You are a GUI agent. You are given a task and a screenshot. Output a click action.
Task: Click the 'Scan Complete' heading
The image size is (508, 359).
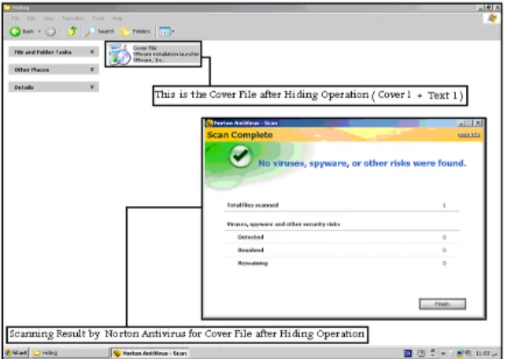240,134
